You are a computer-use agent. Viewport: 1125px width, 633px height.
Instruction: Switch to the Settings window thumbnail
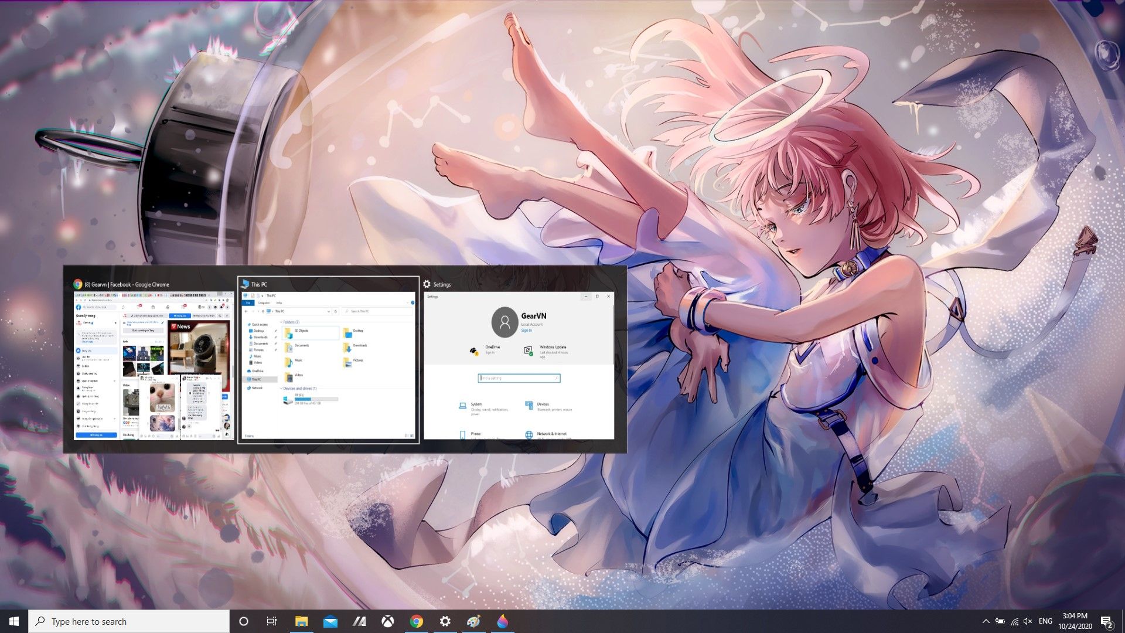point(519,365)
